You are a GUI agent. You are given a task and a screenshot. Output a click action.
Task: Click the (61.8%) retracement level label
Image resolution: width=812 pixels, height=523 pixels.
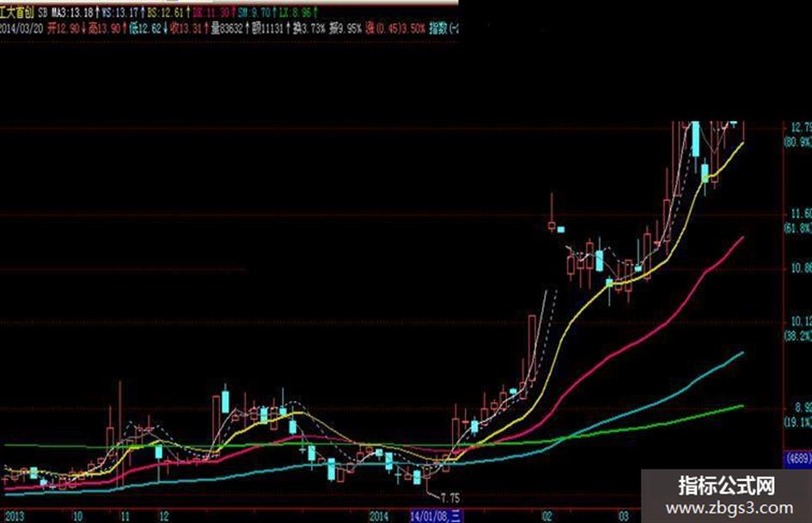click(x=797, y=228)
